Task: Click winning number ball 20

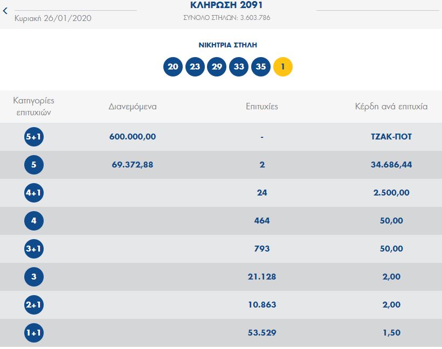Action: pyautogui.click(x=173, y=67)
